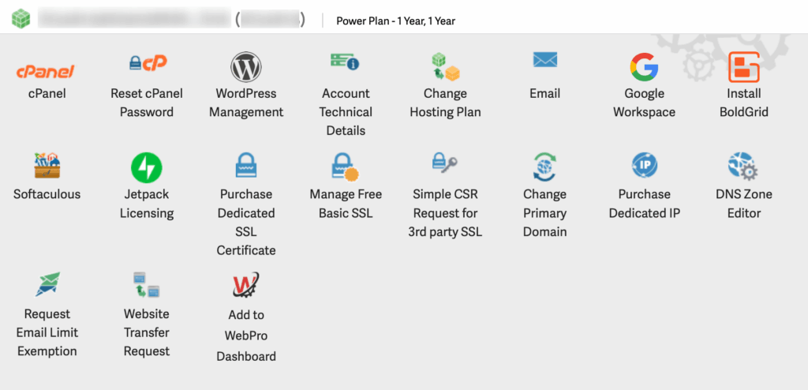Select the Email text label

click(x=544, y=93)
